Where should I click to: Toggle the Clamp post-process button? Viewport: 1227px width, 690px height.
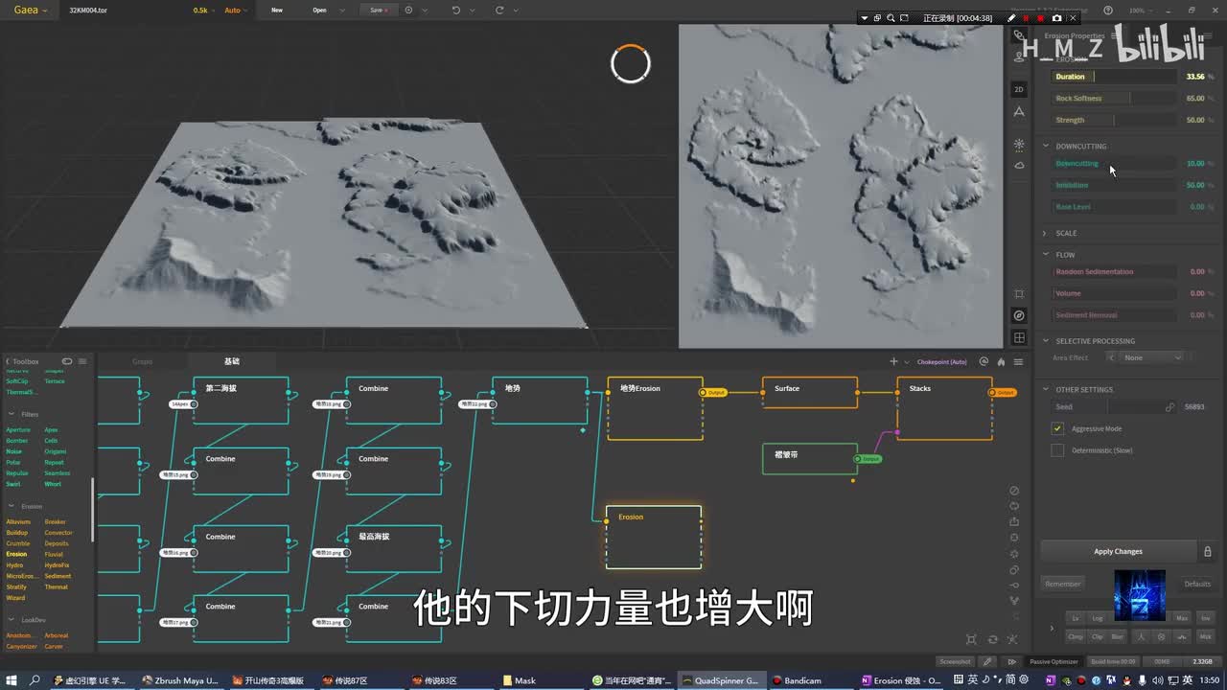tap(1076, 636)
